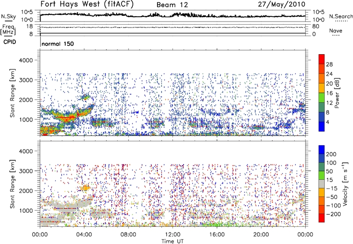
Task: Click the 'Beam 12' label
Action: click(172, 5)
